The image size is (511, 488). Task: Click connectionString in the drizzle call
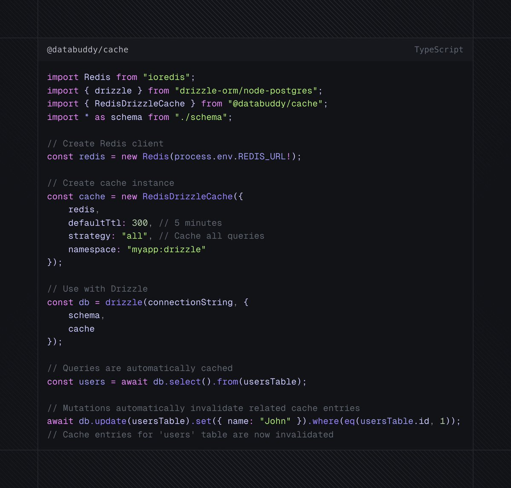[190, 302]
